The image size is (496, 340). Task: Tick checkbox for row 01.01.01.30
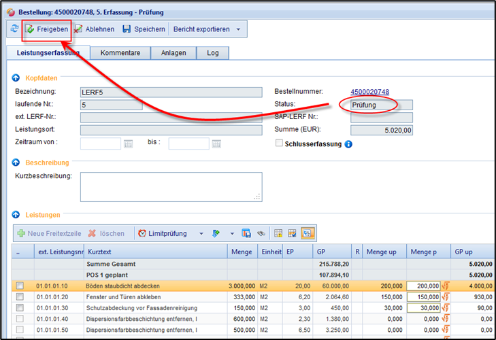point(20,308)
